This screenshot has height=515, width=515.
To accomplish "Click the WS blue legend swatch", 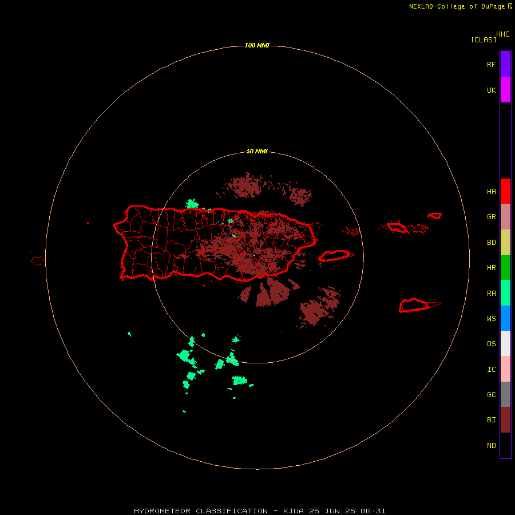I will click(x=505, y=318).
